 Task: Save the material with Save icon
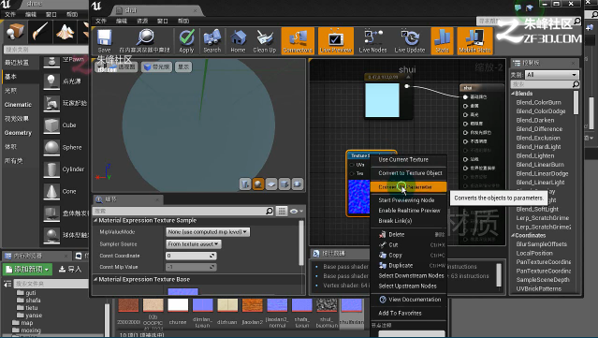click(x=104, y=41)
